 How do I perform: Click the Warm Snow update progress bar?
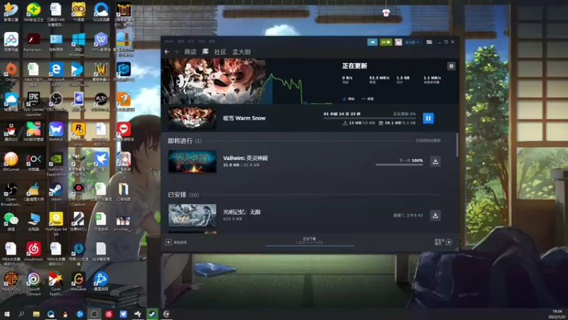[369, 118]
